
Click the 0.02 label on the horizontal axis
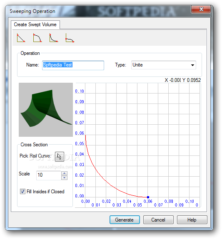click(x=106, y=201)
